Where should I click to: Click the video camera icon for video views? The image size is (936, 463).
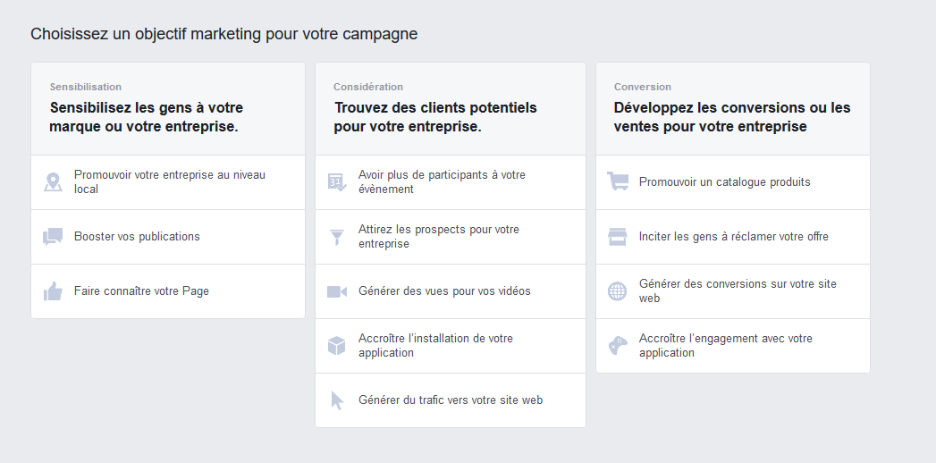pyautogui.click(x=337, y=291)
